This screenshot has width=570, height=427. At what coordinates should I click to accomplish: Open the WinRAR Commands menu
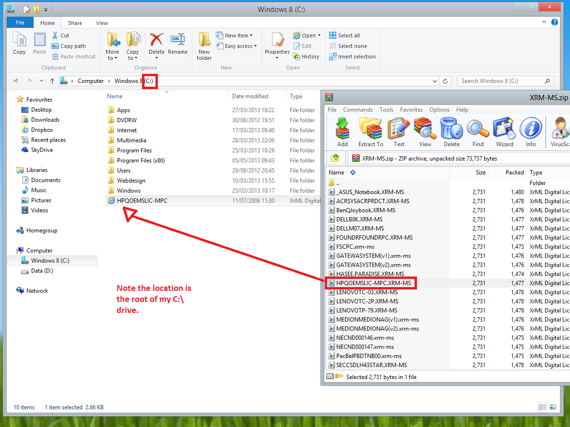pyautogui.click(x=357, y=110)
